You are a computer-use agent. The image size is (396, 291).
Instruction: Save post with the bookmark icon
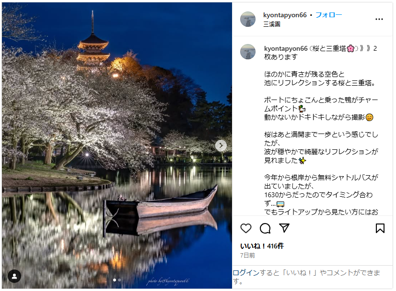[380, 228]
